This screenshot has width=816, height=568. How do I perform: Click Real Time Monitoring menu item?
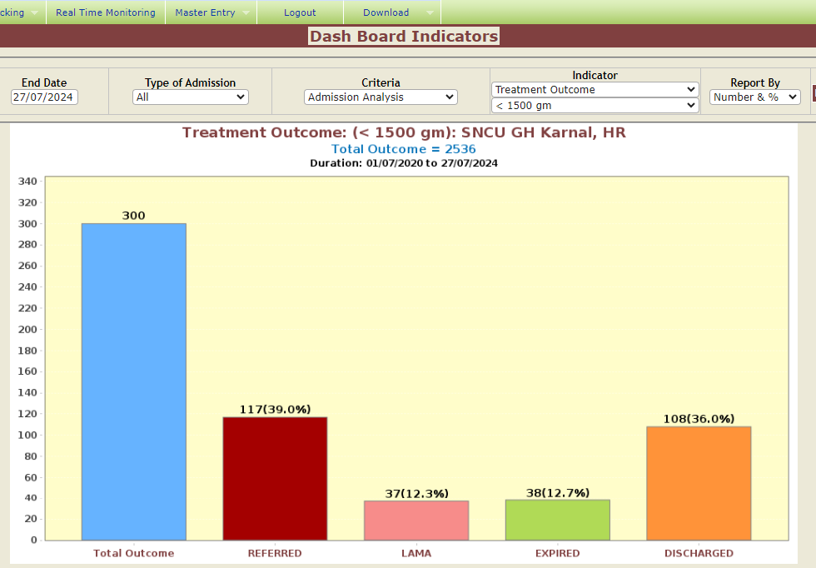click(x=106, y=12)
